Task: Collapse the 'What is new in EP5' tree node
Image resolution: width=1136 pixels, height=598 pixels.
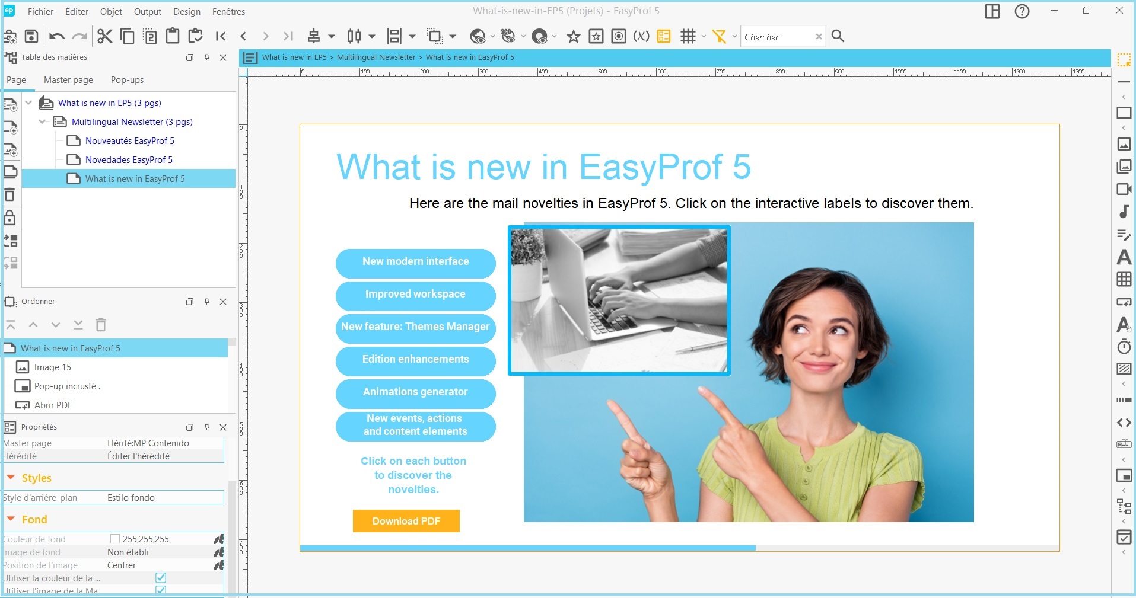Action: (x=28, y=103)
